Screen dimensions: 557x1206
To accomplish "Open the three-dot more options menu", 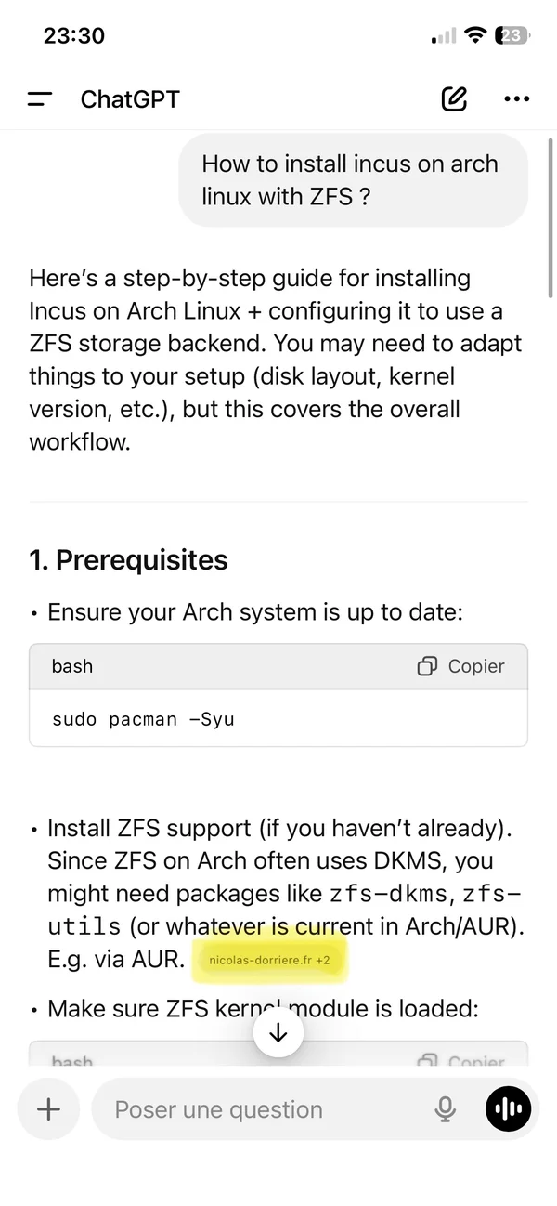I will tap(516, 98).
